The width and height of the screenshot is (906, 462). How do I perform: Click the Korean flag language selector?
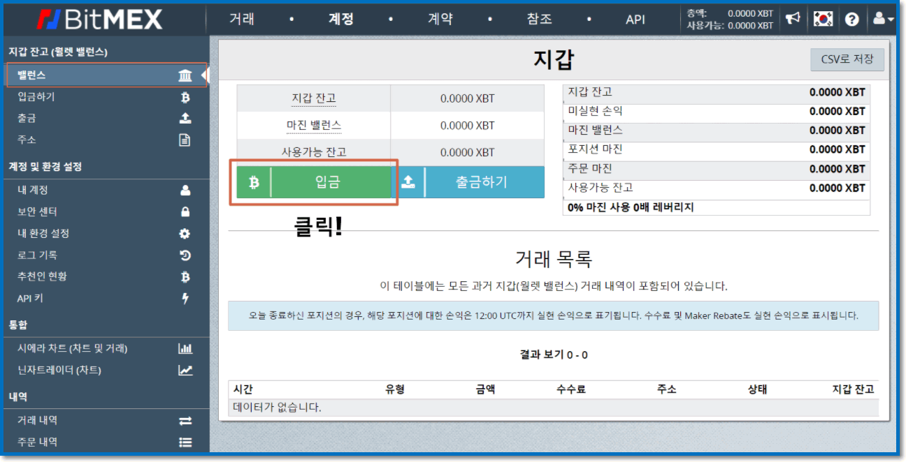[823, 19]
